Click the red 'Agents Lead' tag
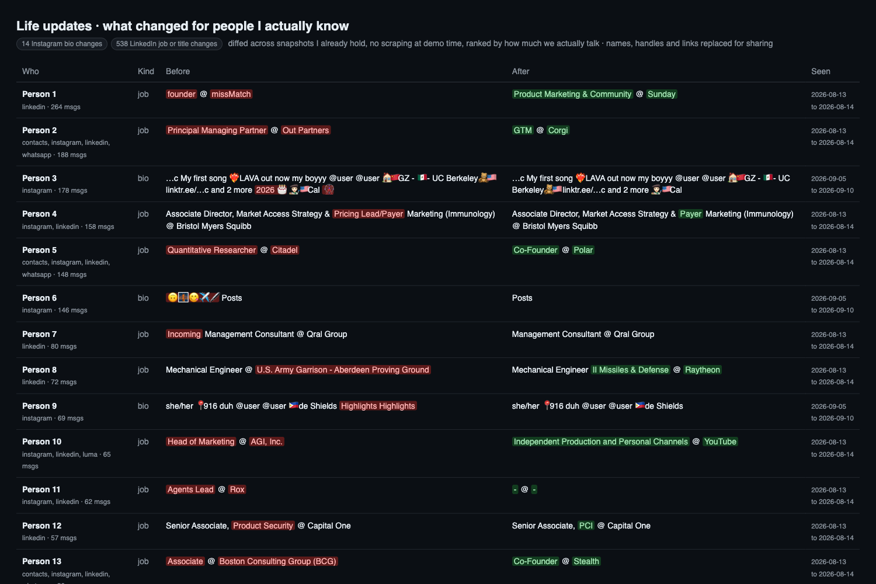876x584 pixels. pyautogui.click(x=190, y=489)
